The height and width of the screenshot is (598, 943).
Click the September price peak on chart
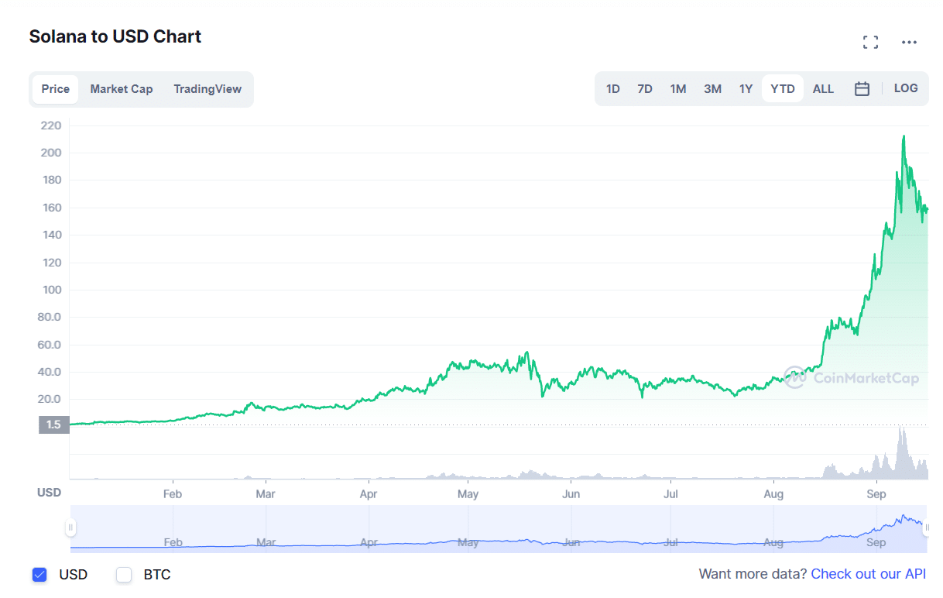[x=904, y=137]
